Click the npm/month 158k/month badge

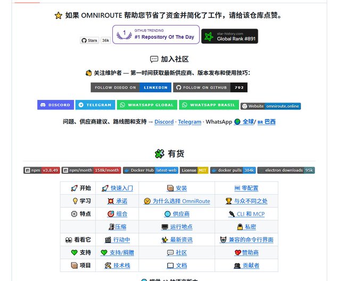pos(92,170)
